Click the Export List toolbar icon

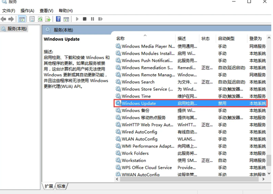[x=48, y=19]
